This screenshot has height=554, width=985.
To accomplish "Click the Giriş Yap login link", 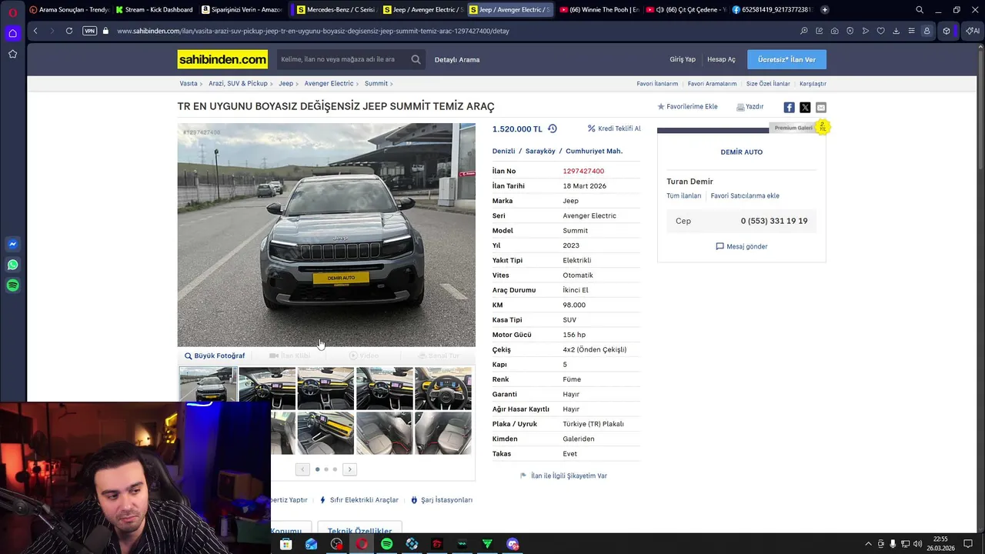I will [x=683, y=59].
